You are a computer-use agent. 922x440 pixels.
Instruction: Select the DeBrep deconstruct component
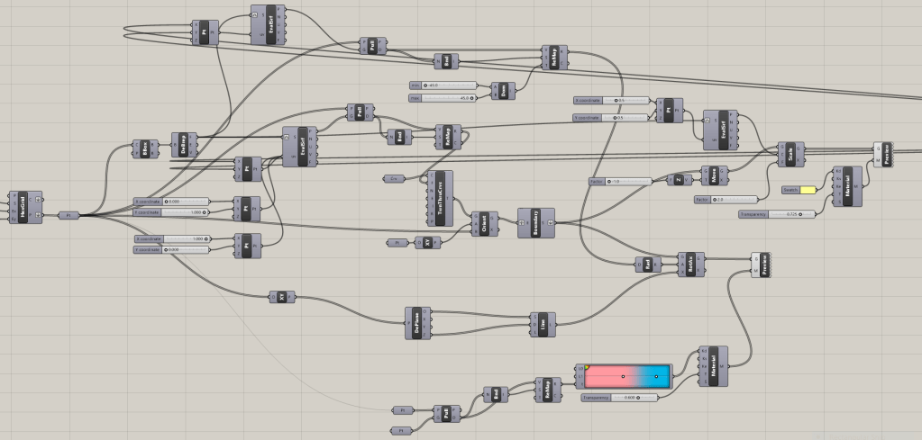click(x=184, y=144)
